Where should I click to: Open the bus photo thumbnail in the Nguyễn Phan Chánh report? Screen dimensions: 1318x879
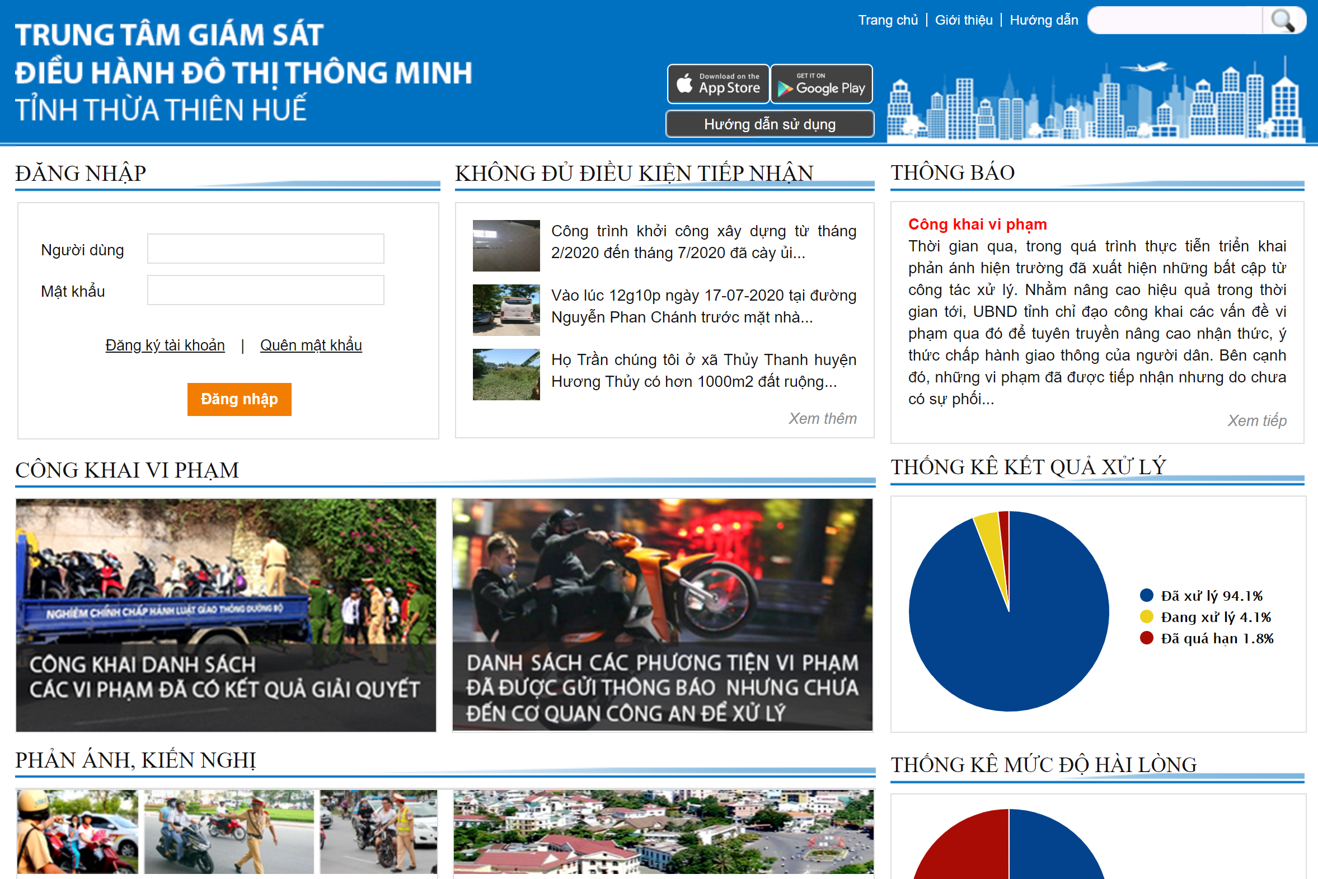click(x=506, y=310)
